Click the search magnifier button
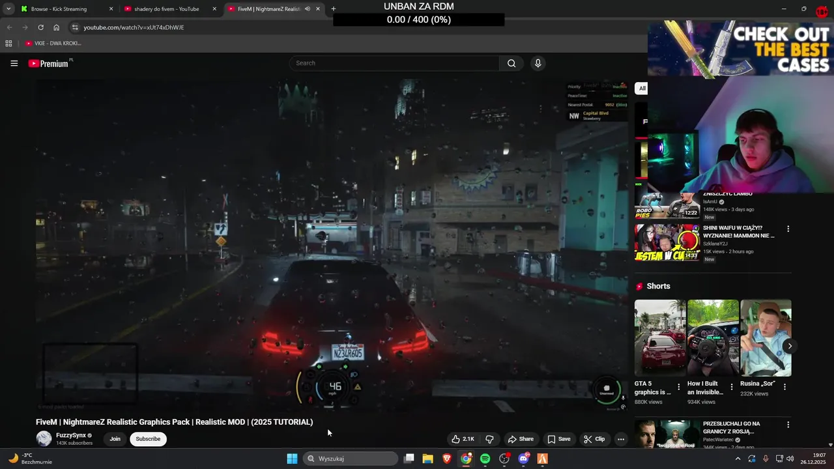 (511, 63)
